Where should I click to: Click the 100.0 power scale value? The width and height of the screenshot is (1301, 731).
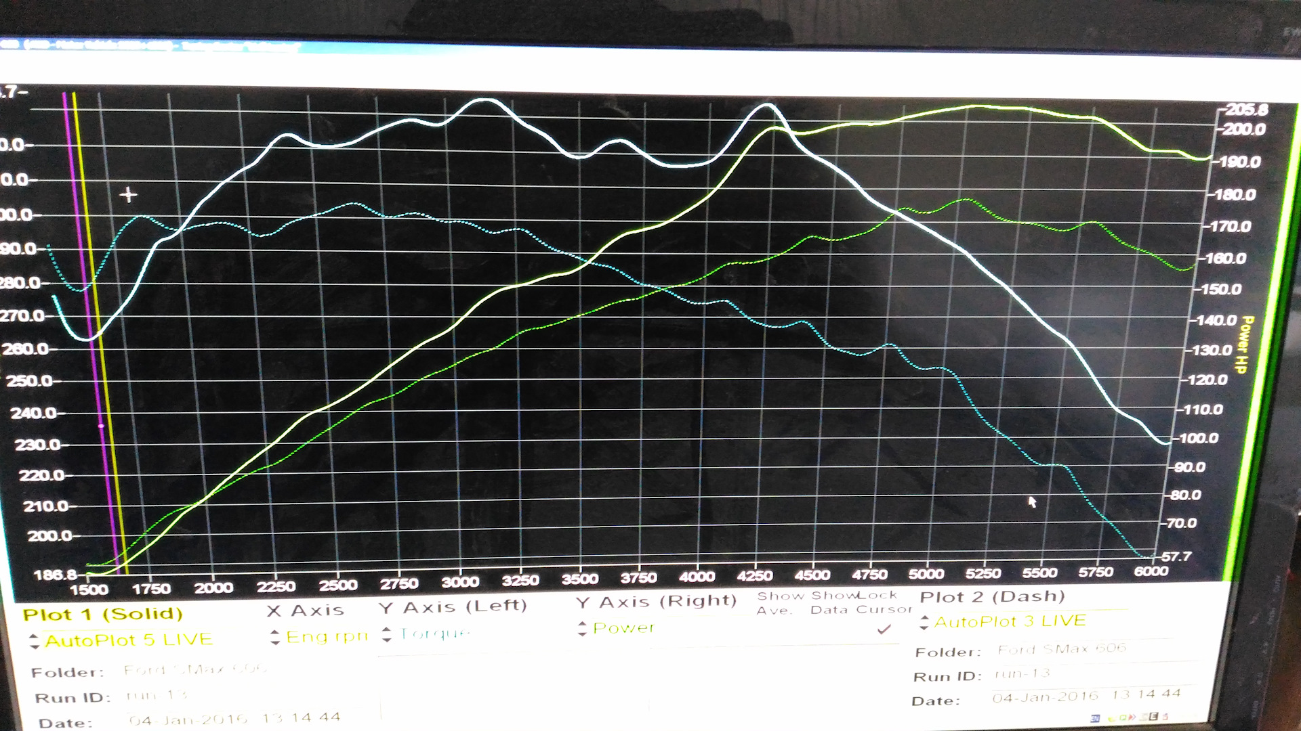click(1199, 439)
